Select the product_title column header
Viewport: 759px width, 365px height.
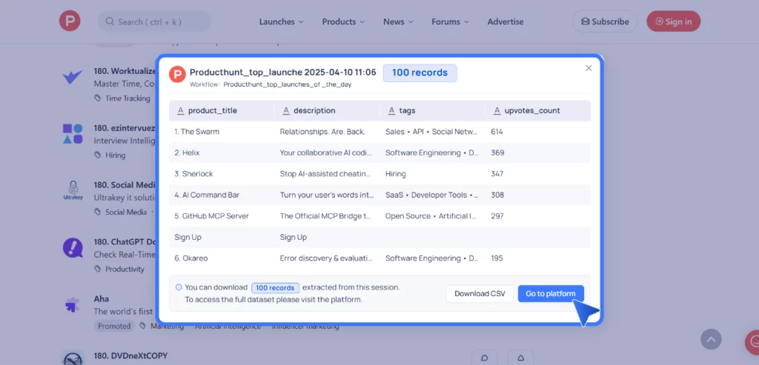coord(221,111)
